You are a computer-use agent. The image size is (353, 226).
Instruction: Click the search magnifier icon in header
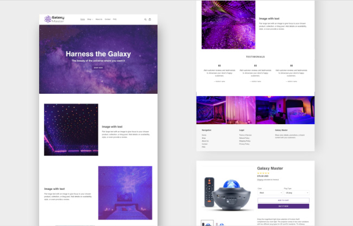[145, 19]
